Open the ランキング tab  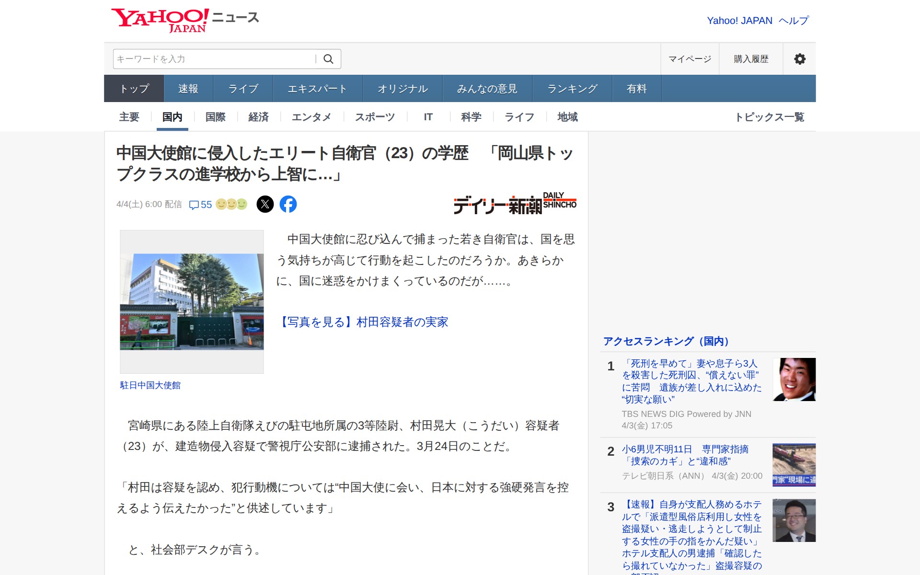572,89
